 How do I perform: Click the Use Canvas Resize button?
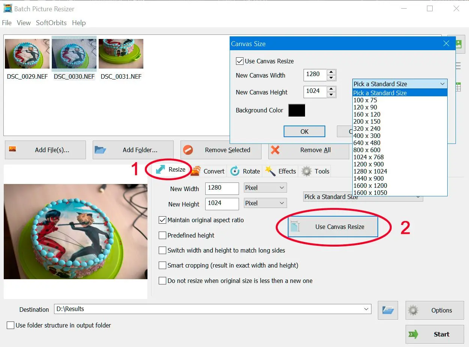pos(333,227)
